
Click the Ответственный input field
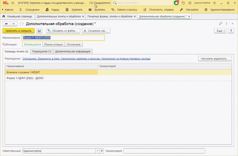tap(59, 151)
